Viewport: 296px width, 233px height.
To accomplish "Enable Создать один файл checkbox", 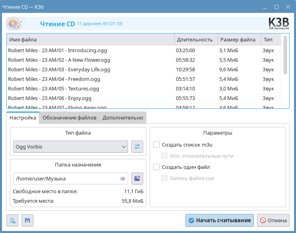I will click(156, 167).
